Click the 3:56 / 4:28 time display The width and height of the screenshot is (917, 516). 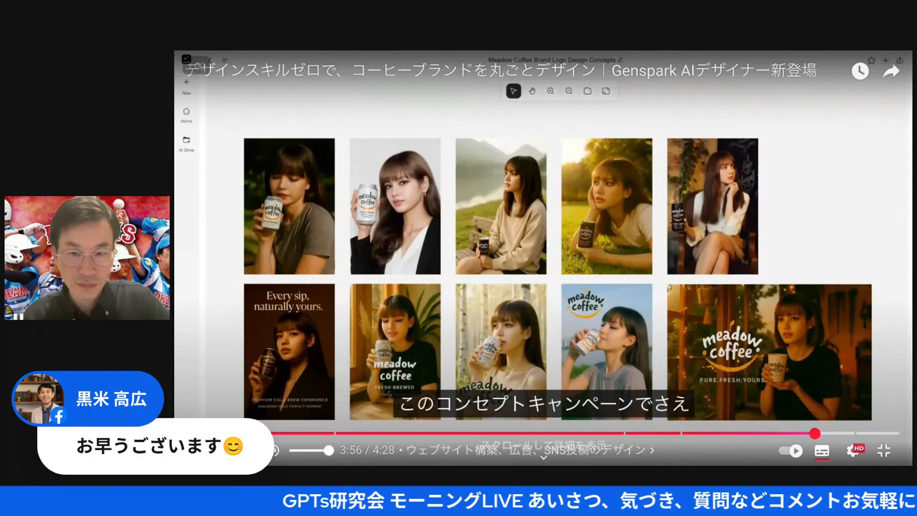click(x=367, y=450)
